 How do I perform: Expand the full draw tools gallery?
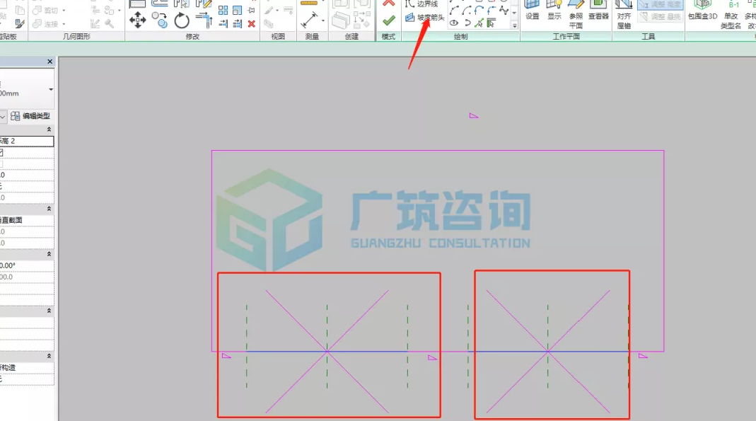[x=514, y=25]
